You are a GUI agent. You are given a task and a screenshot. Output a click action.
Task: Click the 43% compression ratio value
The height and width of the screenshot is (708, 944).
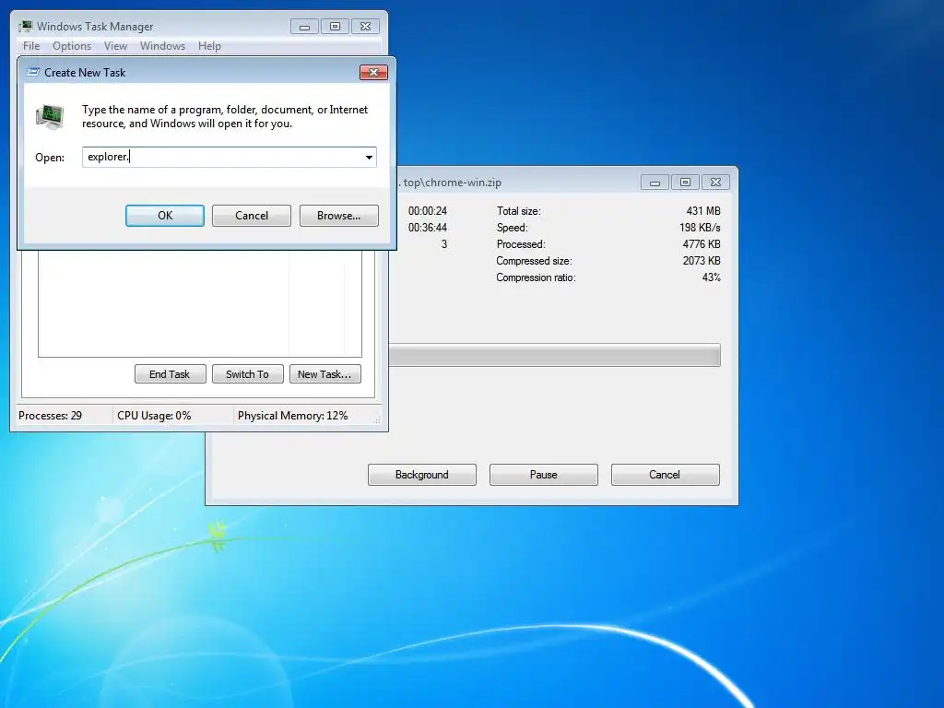click(x=711, y=277)
